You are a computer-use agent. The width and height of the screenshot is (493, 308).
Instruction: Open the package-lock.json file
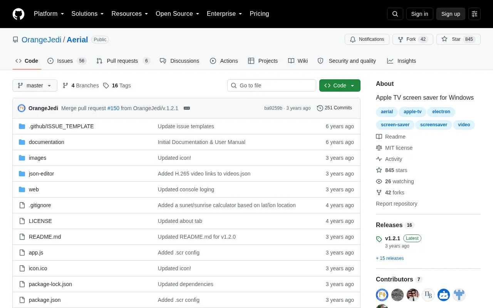(x=50, y=284)
